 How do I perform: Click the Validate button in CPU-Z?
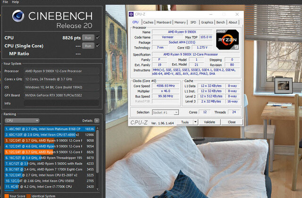point(210,122)
